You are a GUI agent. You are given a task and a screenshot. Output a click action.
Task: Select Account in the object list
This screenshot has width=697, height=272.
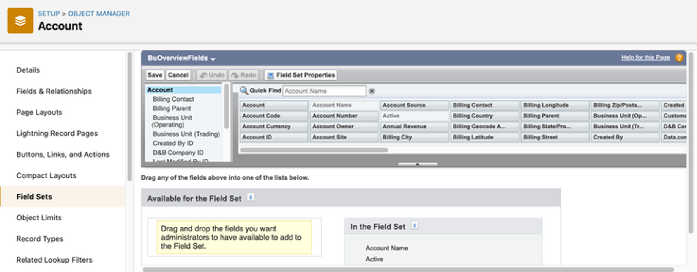click(183, 90)
